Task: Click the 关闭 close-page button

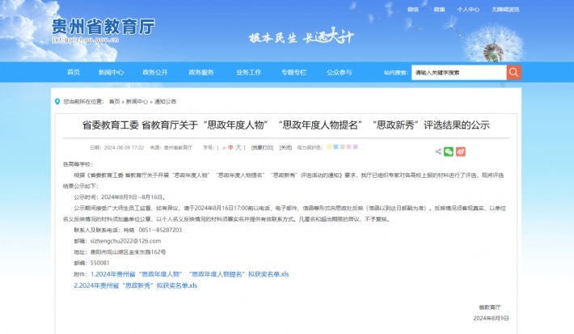Action: [285, 147]
